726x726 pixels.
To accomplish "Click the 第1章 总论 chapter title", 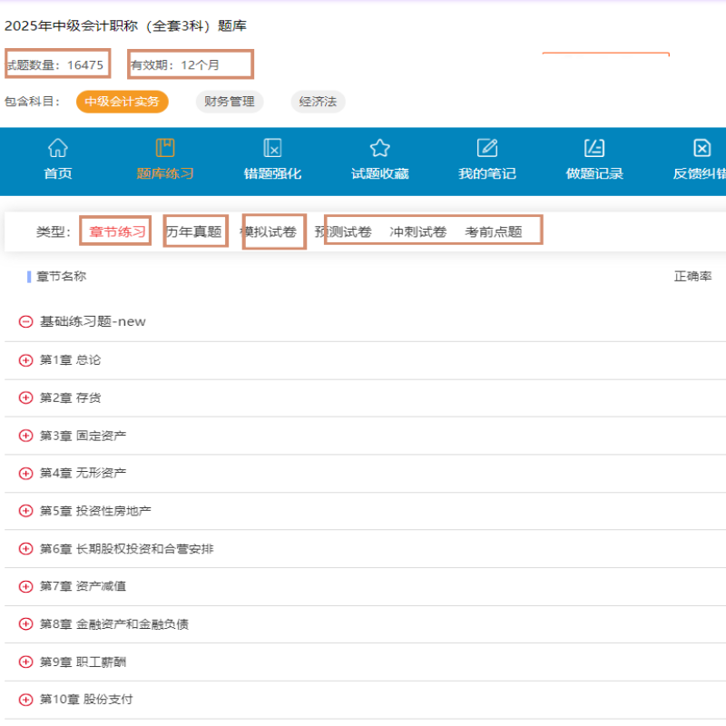I will click(71, 360).
